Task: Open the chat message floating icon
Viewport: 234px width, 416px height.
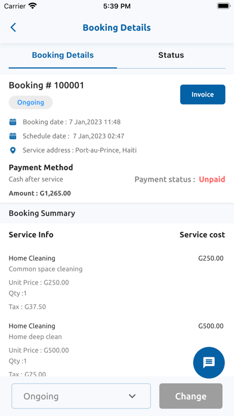Action: tap(209, 362)
